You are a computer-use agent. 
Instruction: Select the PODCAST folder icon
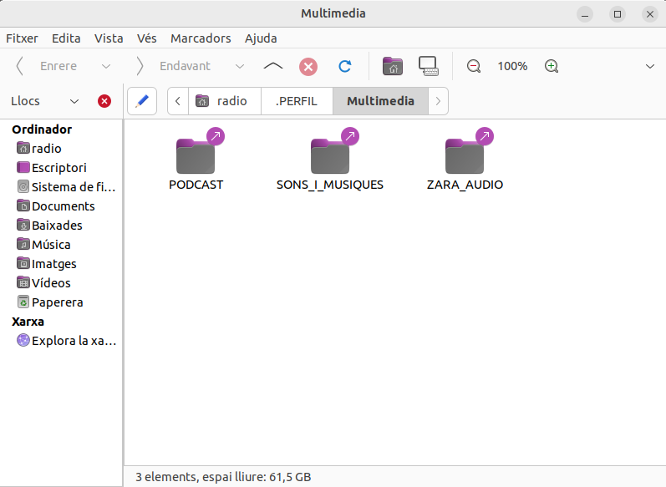(x=196, y=157)
